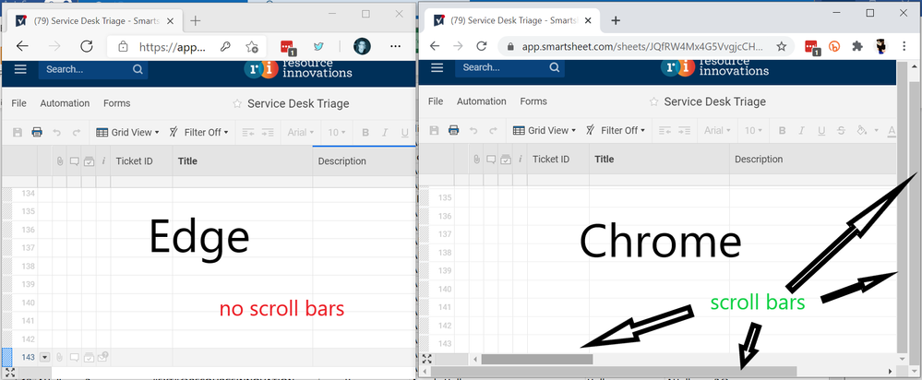The width and height of the screenshot is (922, 380).
Task: Click the comments column icon in Edge's sheet header
Action: 74,160
